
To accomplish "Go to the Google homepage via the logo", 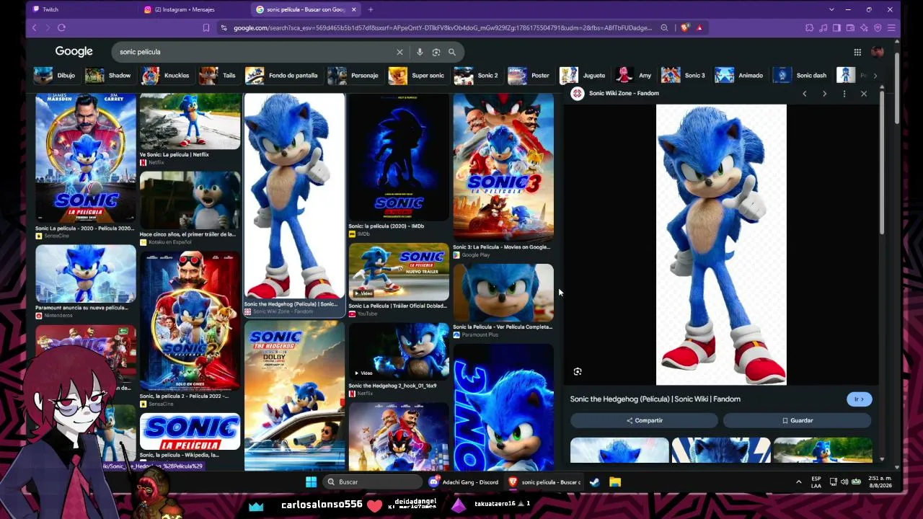I will tap(74, 52).
